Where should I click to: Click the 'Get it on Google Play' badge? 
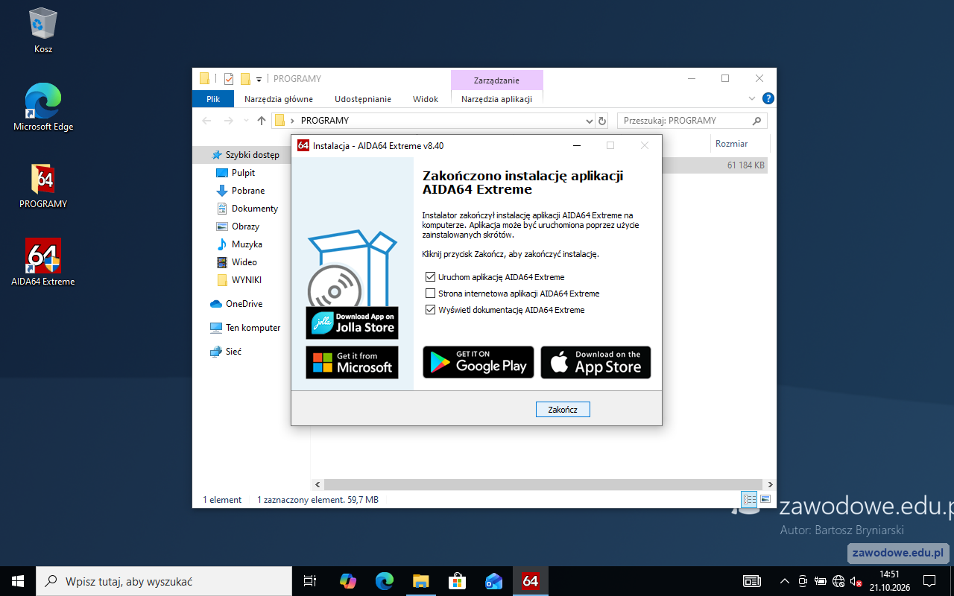click(x=478, y=362)
